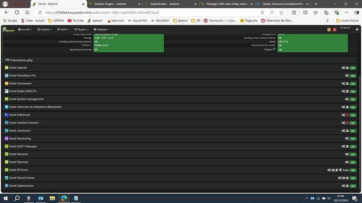
Task: Click the browser address bar
Action: pos(148,13)
